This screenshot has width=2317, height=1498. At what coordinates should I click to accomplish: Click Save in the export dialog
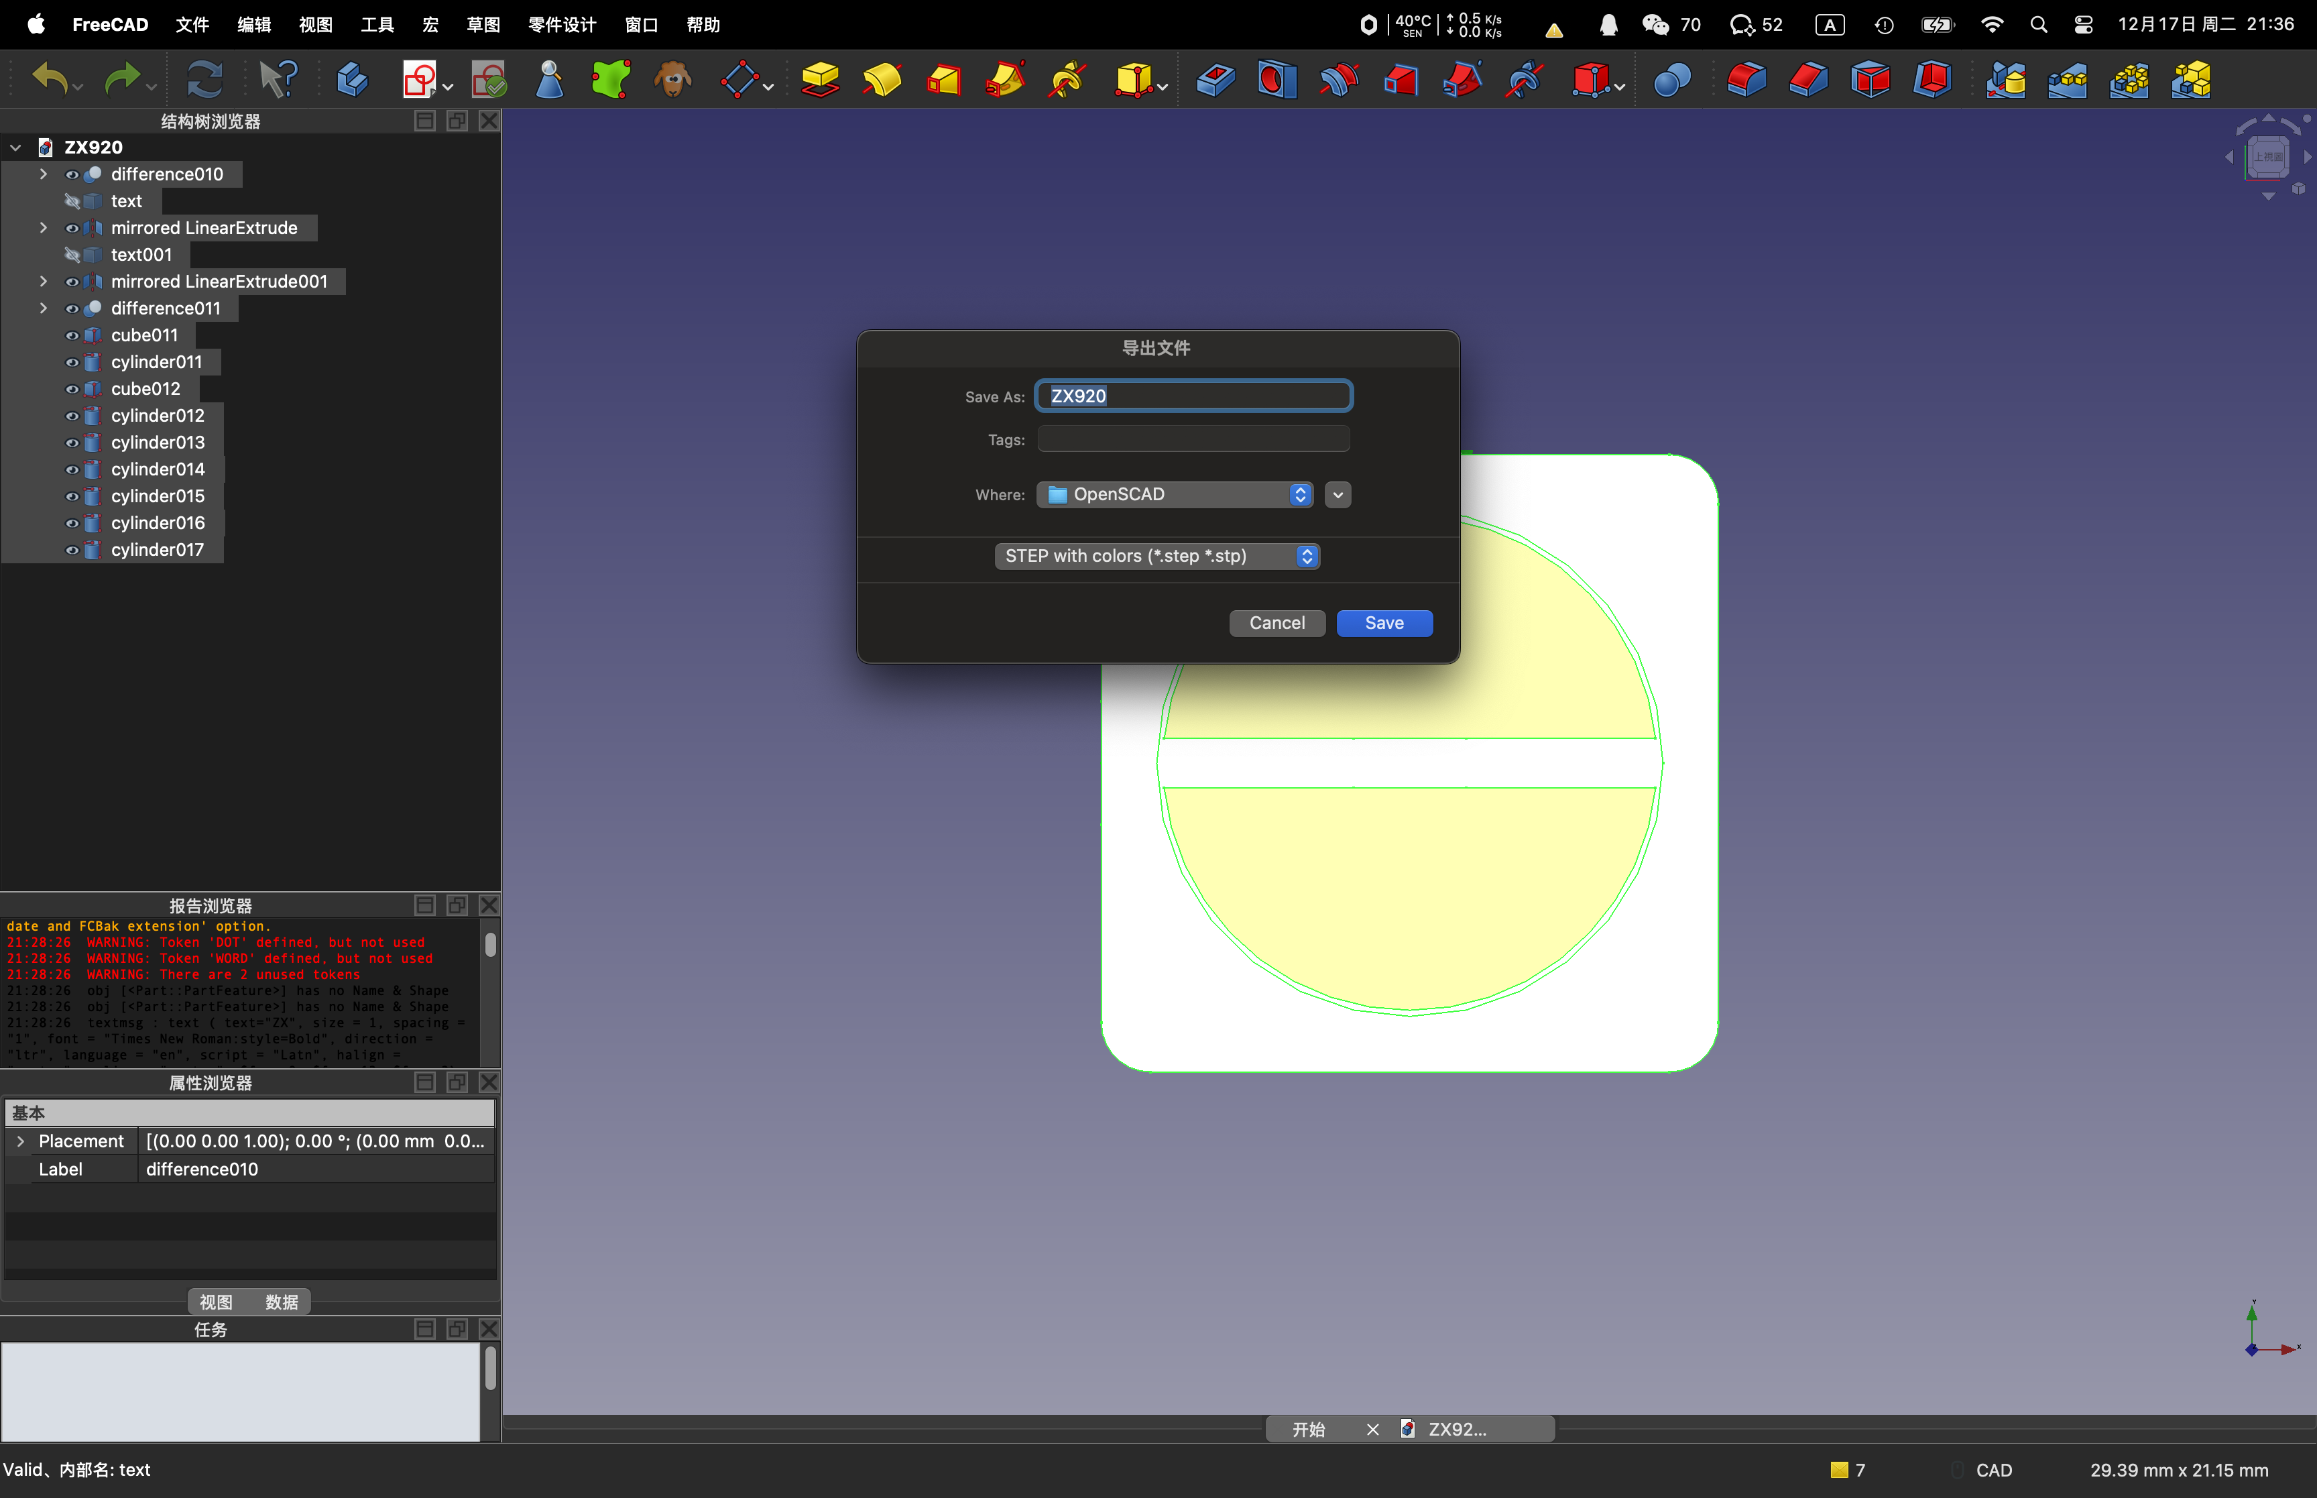(1384, 624)
